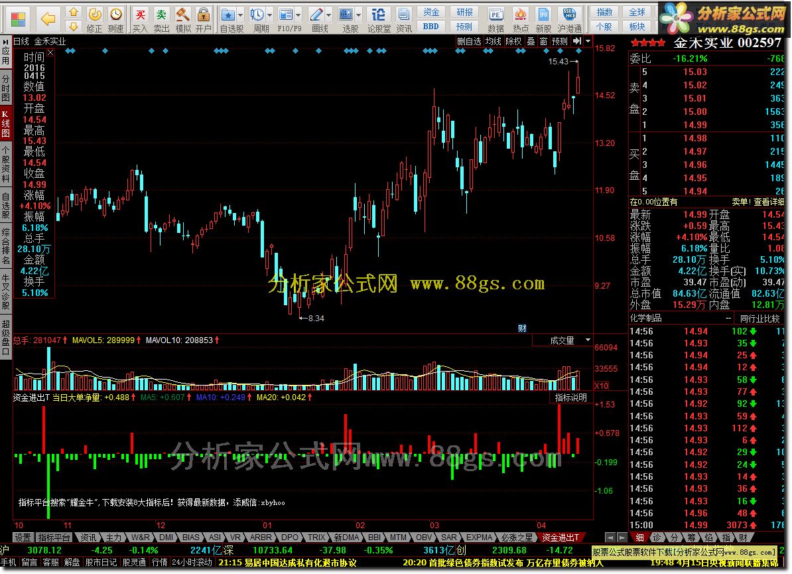The height and width of the screenshot is (574, 792).
Task: Click 同行业比较 industry comparison link
Action: click(x=759, y=319)
